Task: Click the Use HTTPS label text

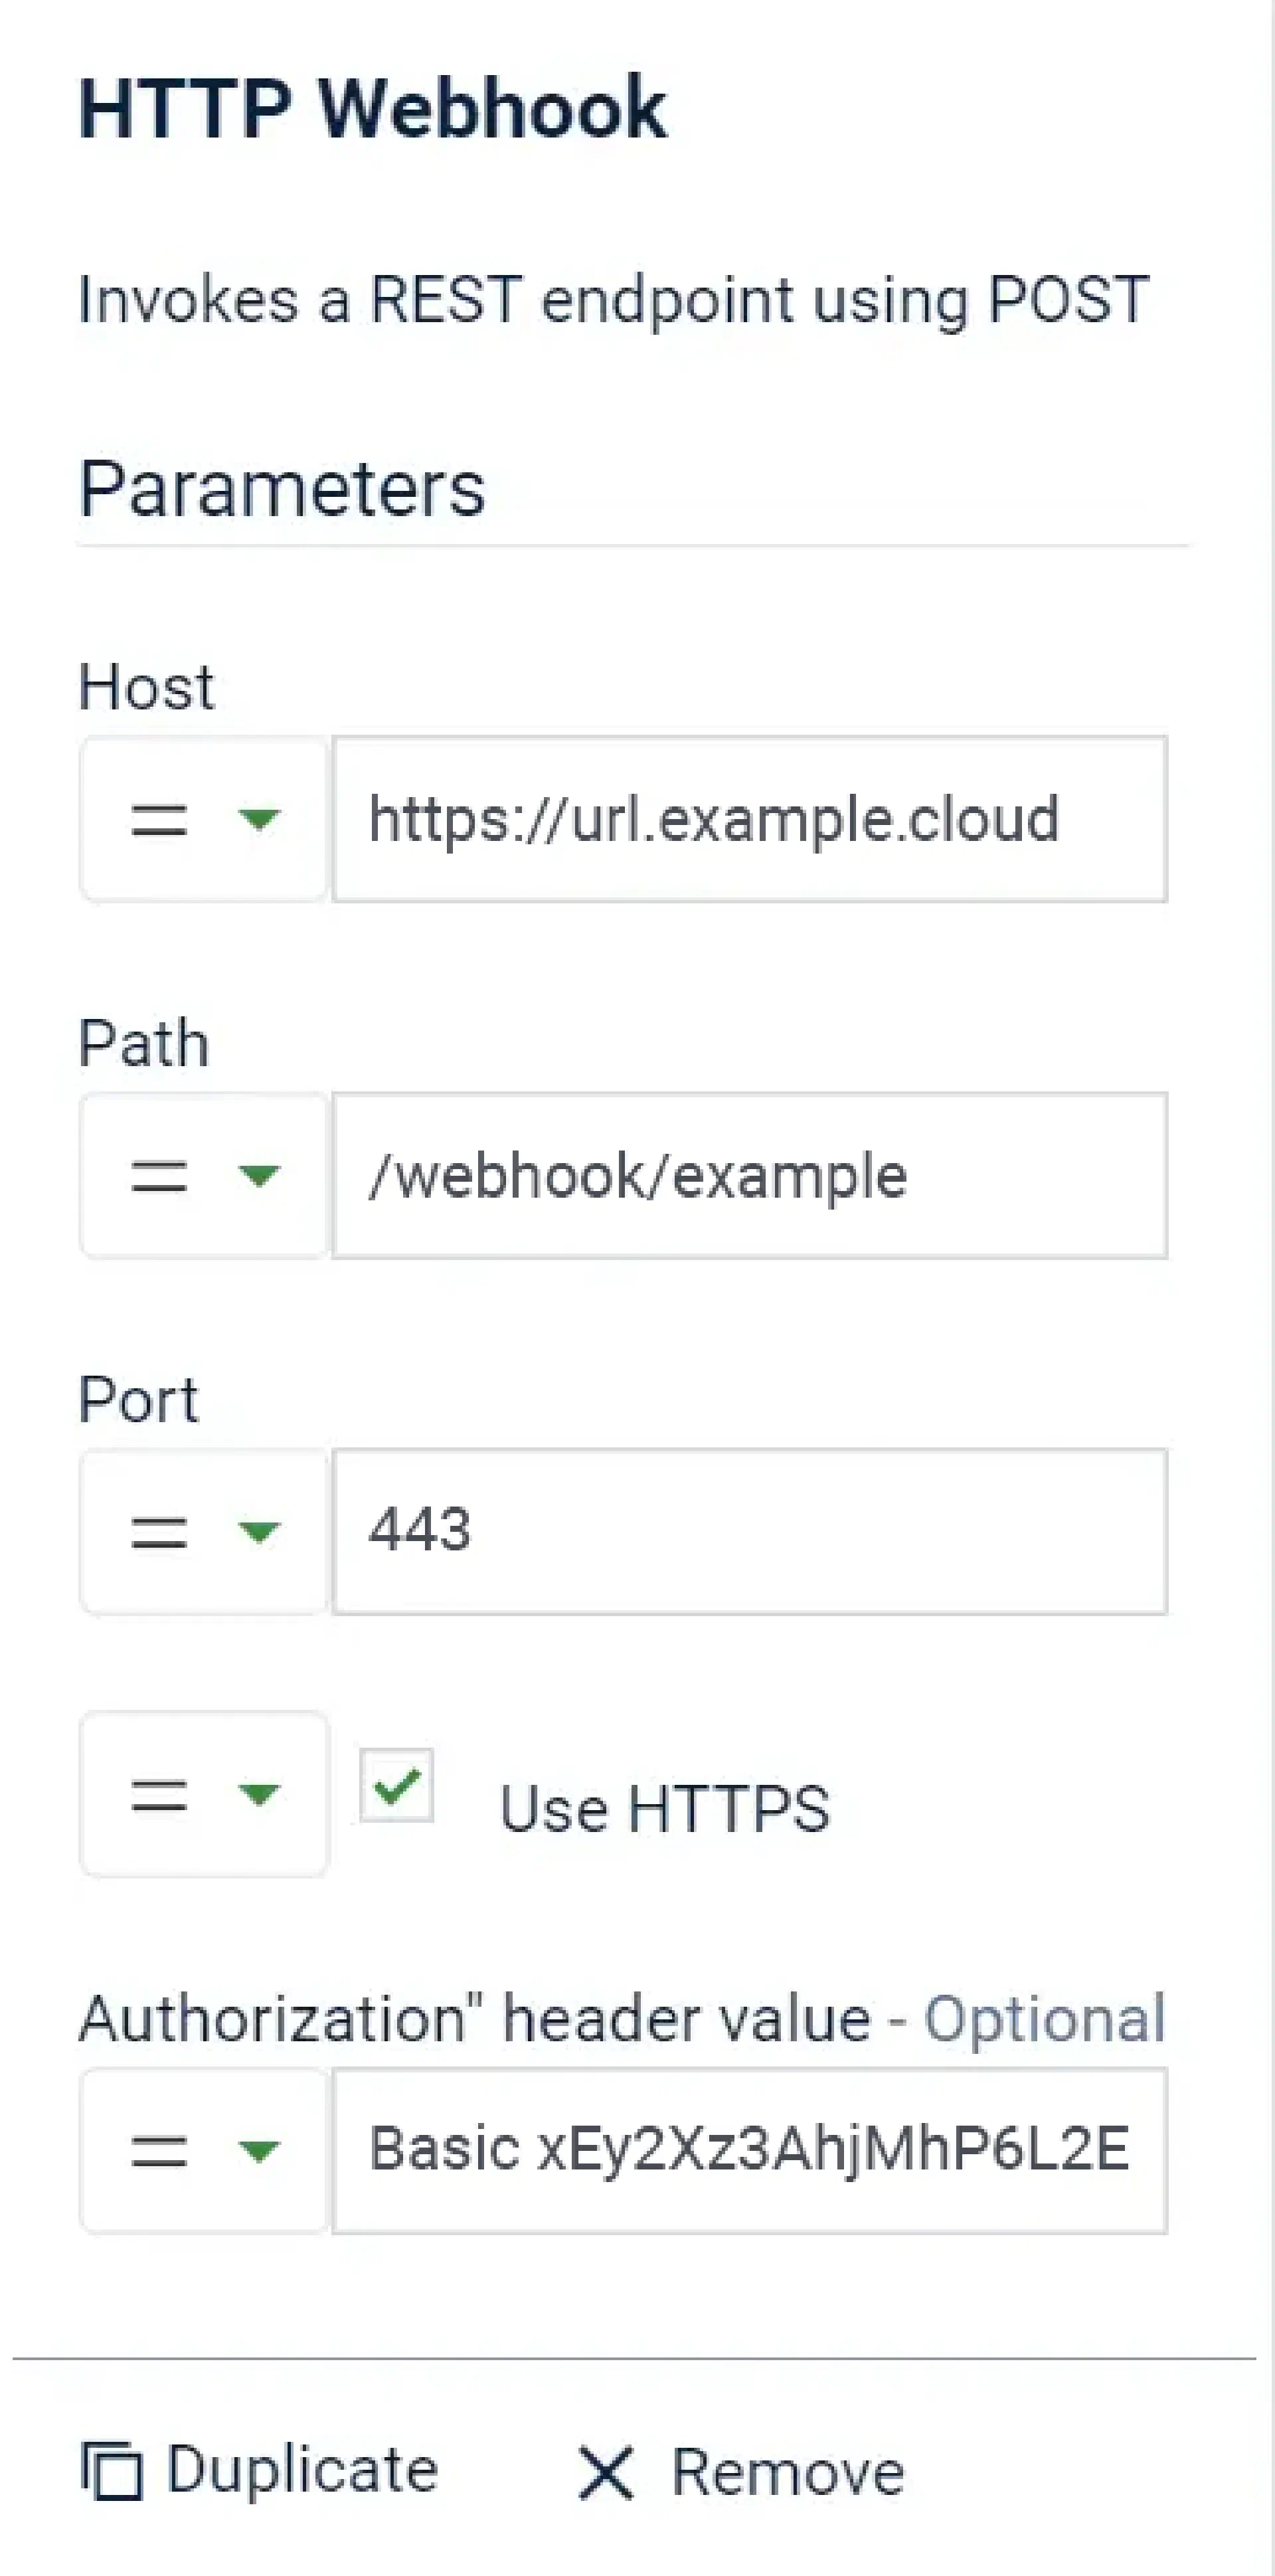Action: coord(664,1808)
